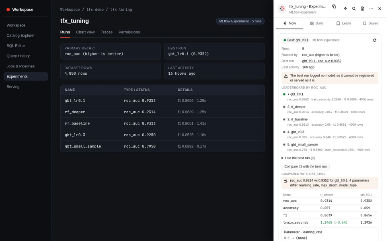Click the leaderboard entry gbt_lr0.1 in the panel
The width and height of the screenshot is (386, 241).
coord(330,97)
